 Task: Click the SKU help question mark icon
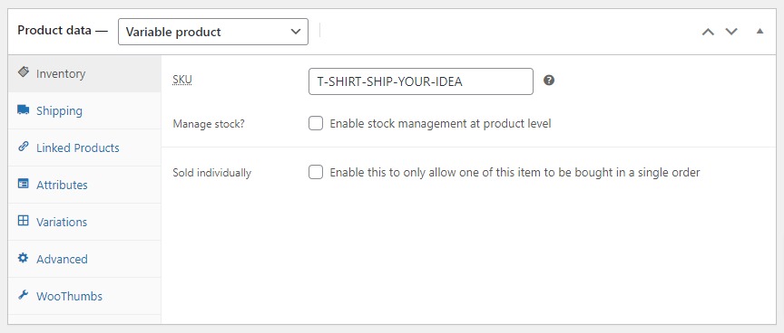(x=549, y=81)
